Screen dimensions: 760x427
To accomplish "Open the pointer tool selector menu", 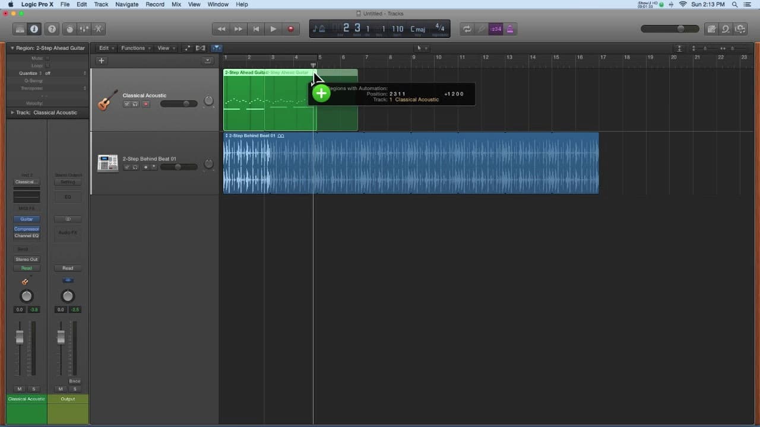I will coord(421,48).
